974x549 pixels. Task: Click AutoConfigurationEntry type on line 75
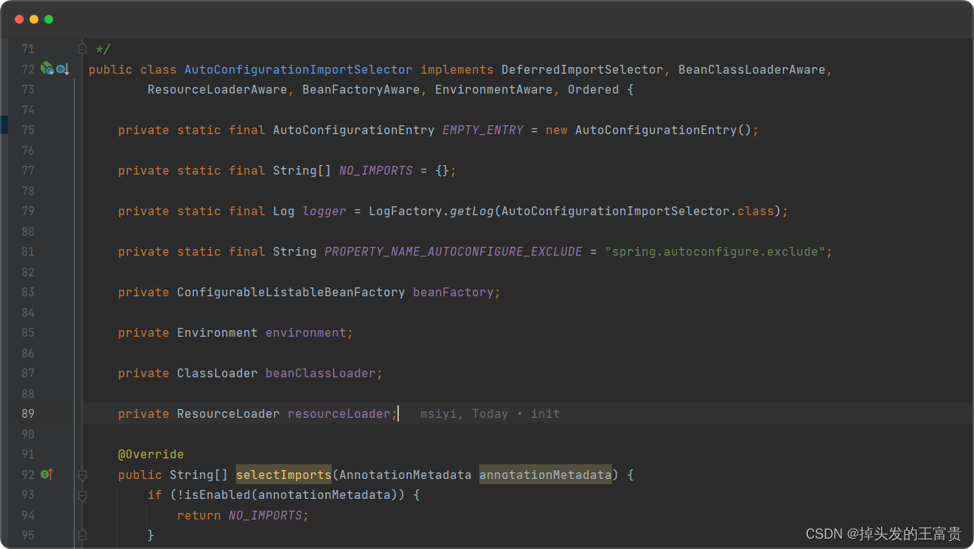354,130
